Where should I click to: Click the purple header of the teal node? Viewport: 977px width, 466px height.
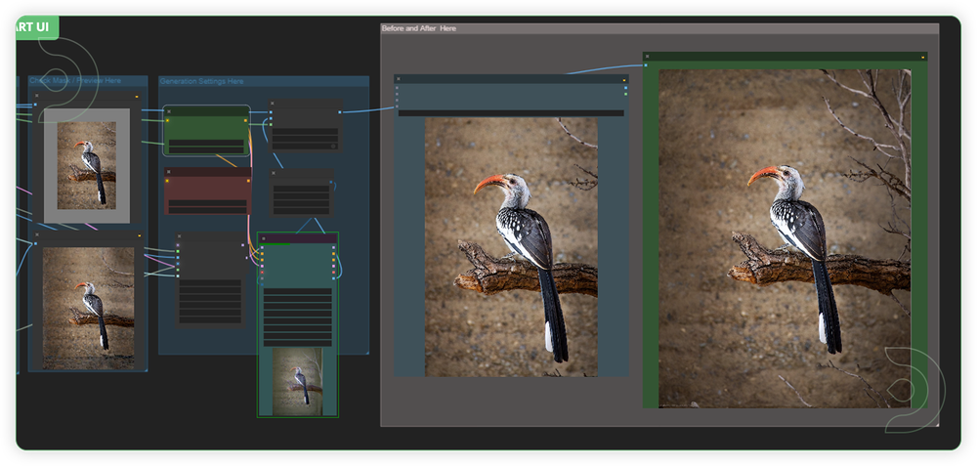[x=299, y=238]
